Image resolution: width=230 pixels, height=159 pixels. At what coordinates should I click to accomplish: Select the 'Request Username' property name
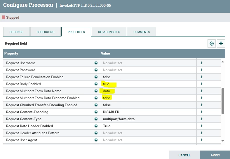(21, 63)
